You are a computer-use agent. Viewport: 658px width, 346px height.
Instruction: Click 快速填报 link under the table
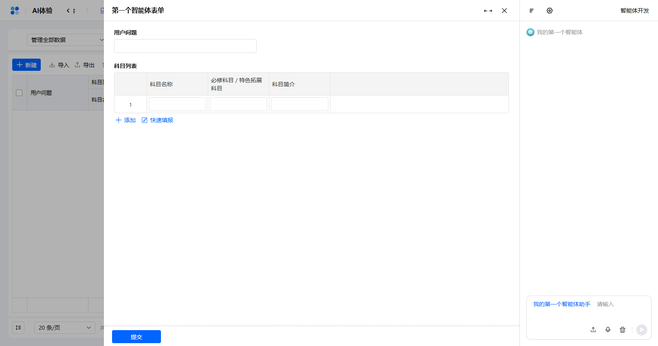pos(157,120)
